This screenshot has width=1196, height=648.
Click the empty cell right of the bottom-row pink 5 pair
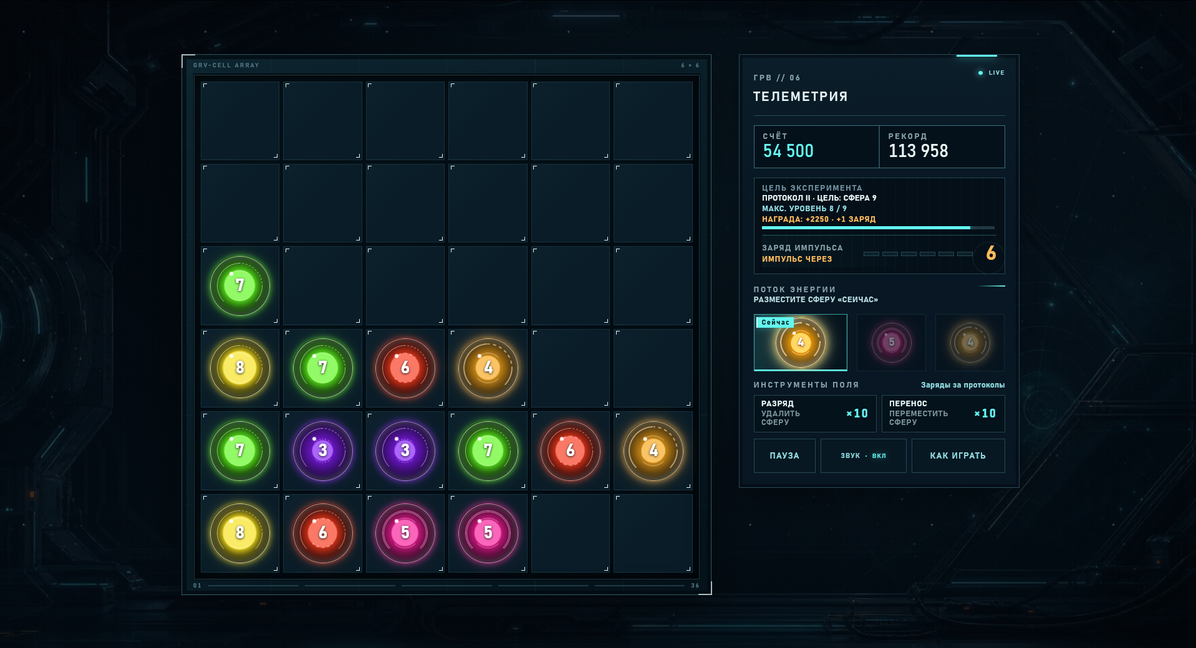(x=571, y=533)
